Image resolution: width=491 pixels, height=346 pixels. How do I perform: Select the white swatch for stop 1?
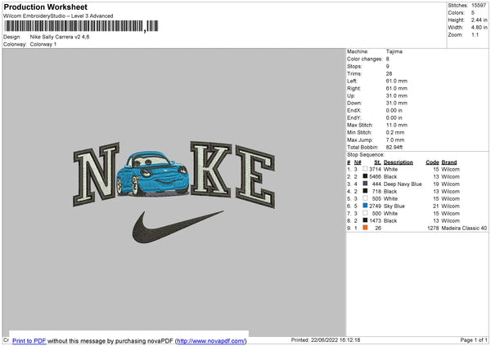click(x=365, y=169)
